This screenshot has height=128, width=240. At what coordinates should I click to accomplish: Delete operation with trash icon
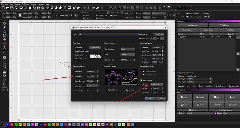(x=238, y=53)
